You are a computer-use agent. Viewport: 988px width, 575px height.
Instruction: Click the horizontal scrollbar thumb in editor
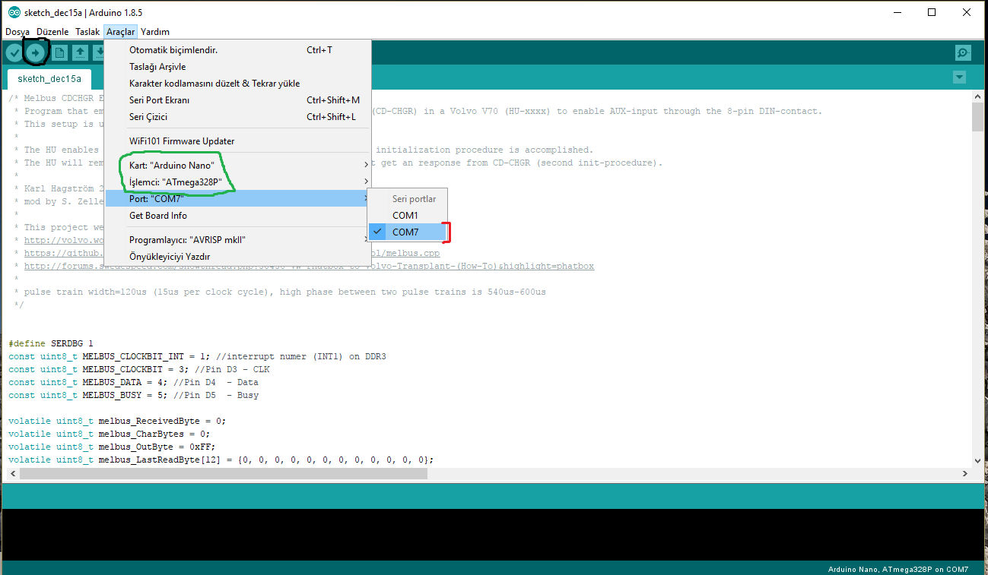224,473
